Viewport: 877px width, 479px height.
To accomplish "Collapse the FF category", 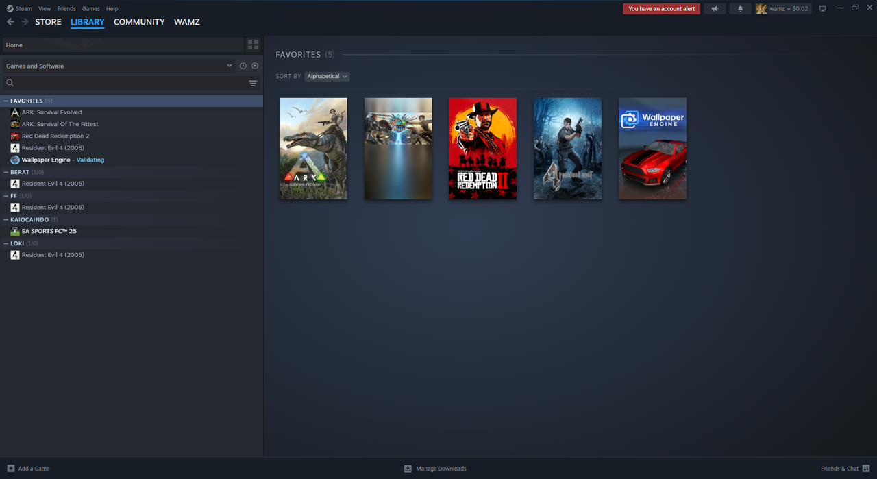I will pyautogui.click(x=6, y=196).
